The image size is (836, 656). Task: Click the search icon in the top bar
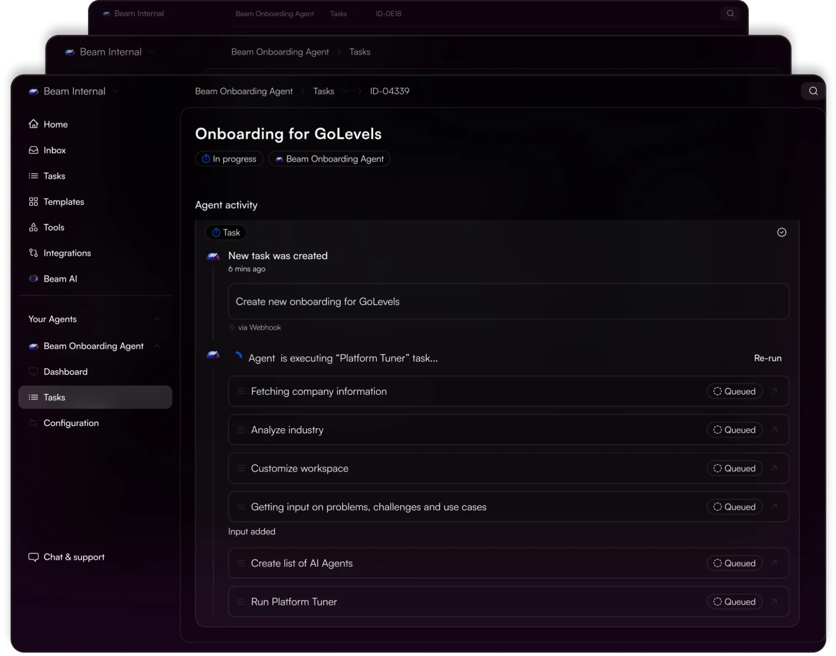click(813, 91)
